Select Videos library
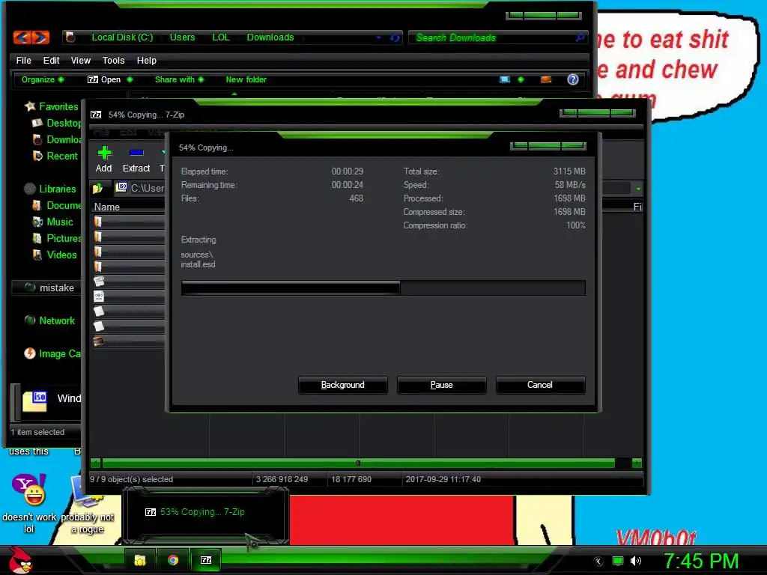767x575 pixels. click(x=54, y=255)
